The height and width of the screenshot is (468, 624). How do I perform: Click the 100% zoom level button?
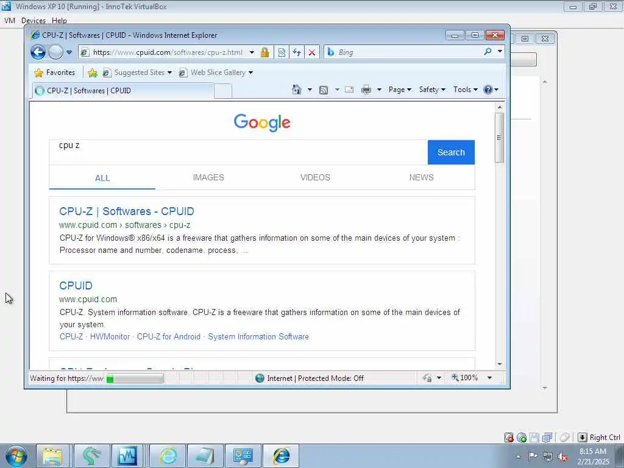coord(464,378)
